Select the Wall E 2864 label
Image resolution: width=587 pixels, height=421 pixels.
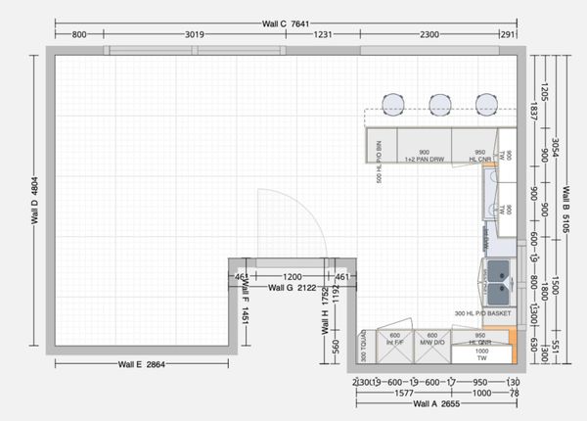(x=144, y=364)
